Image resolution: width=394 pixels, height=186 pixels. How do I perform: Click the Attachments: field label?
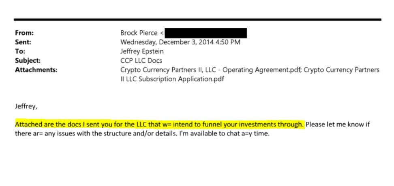click(x=36, y=70)
